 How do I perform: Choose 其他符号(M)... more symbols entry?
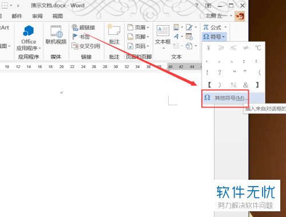tap(233, 98)
